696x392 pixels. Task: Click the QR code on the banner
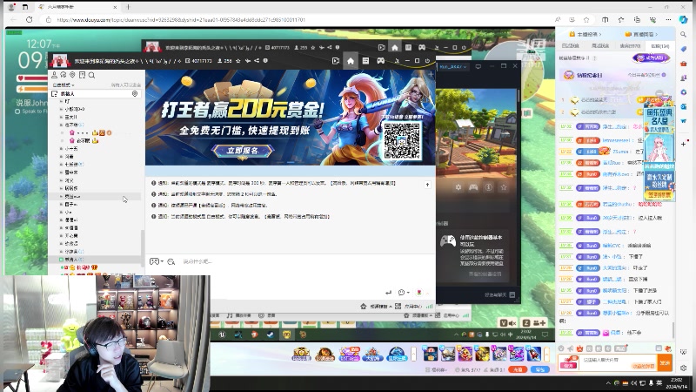402,141
